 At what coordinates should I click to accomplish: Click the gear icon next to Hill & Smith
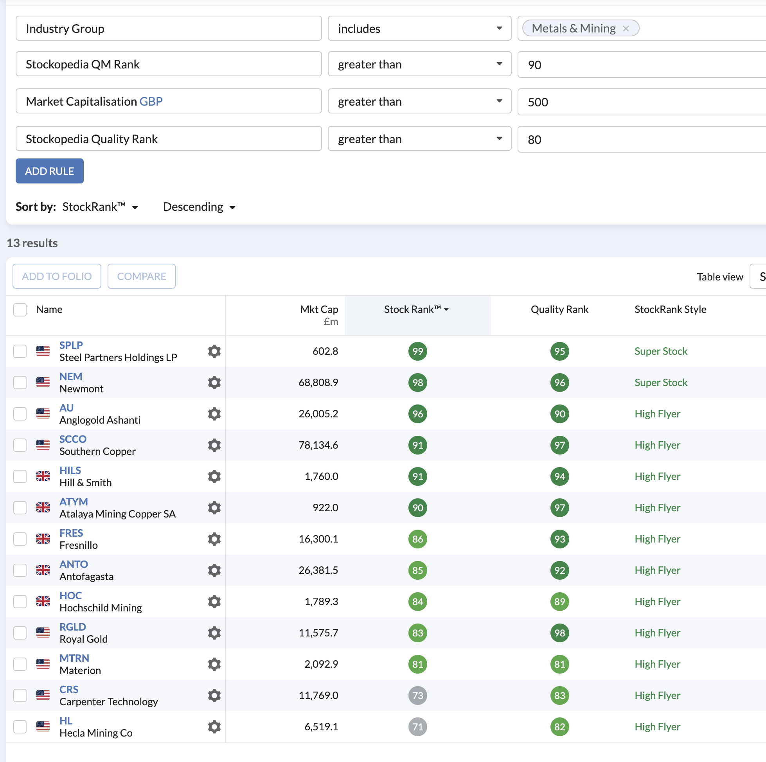(x=214, y=476)
